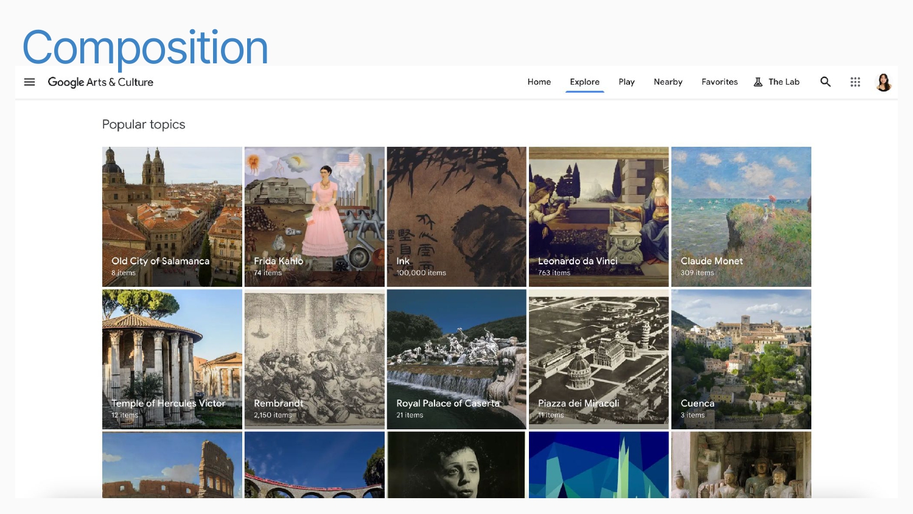Select the Rembrandt topic tile
This screenshot has height=514, width=913.
tap(314, 359)
